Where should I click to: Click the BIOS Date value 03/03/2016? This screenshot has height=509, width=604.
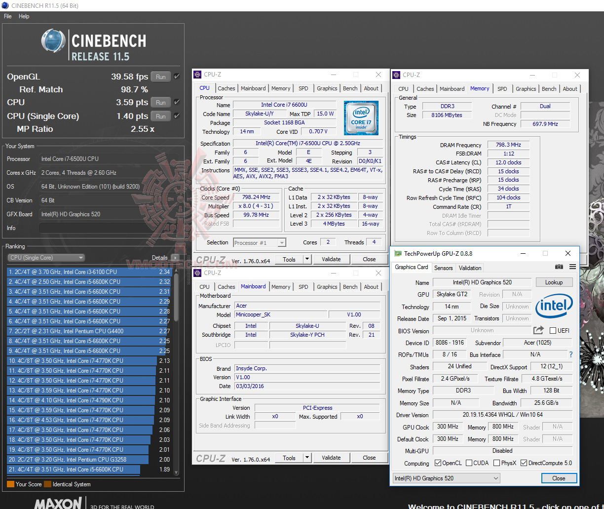(307, 386)
